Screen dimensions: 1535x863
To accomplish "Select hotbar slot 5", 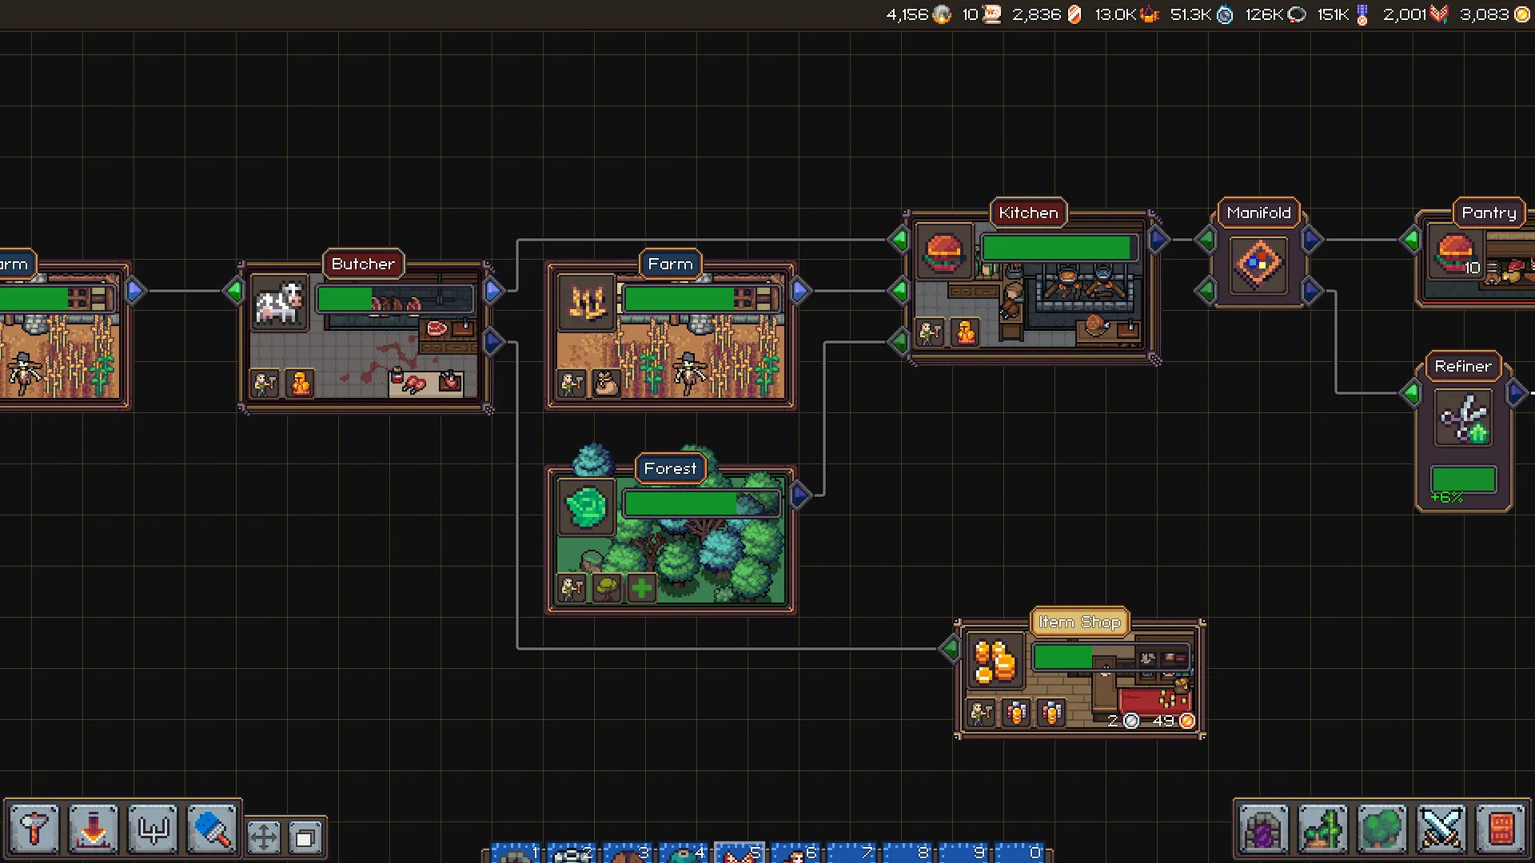I will click(x=740, y=853).
